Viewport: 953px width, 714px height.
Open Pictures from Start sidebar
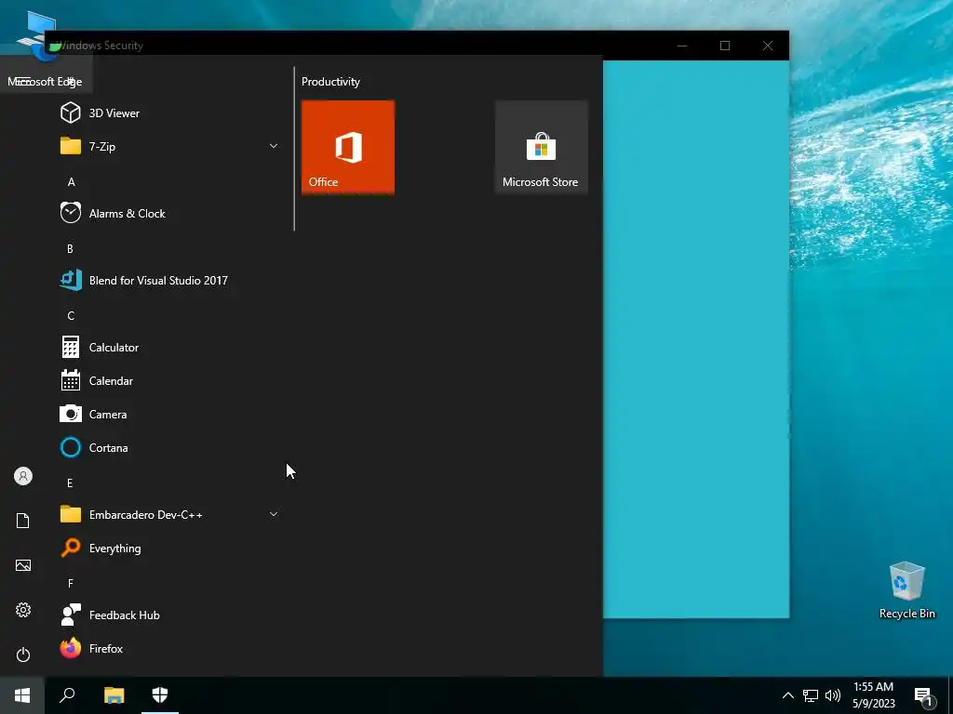(x=23, y=565)
